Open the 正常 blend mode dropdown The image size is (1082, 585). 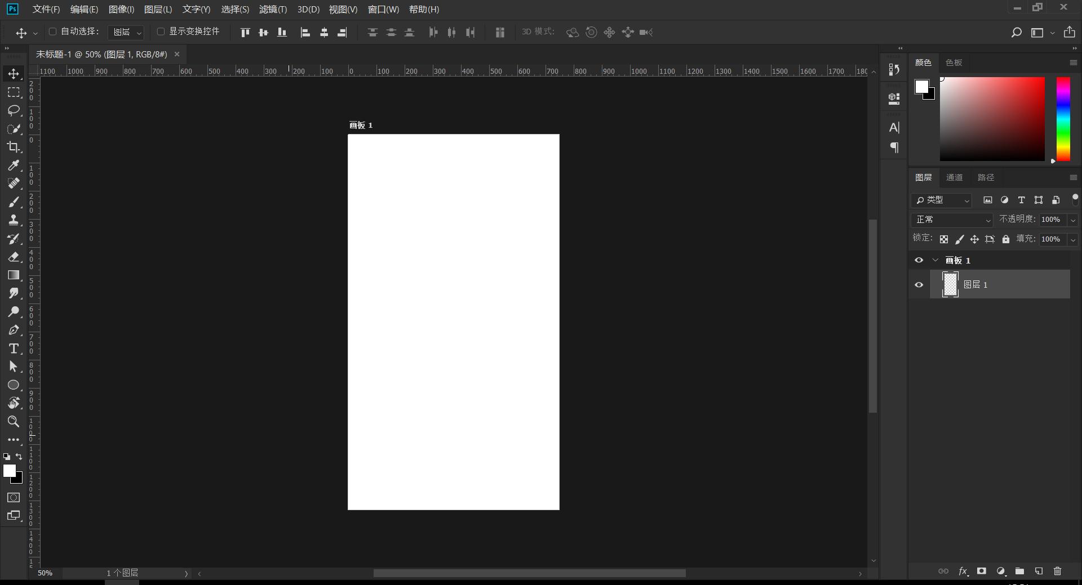point(952,220)
